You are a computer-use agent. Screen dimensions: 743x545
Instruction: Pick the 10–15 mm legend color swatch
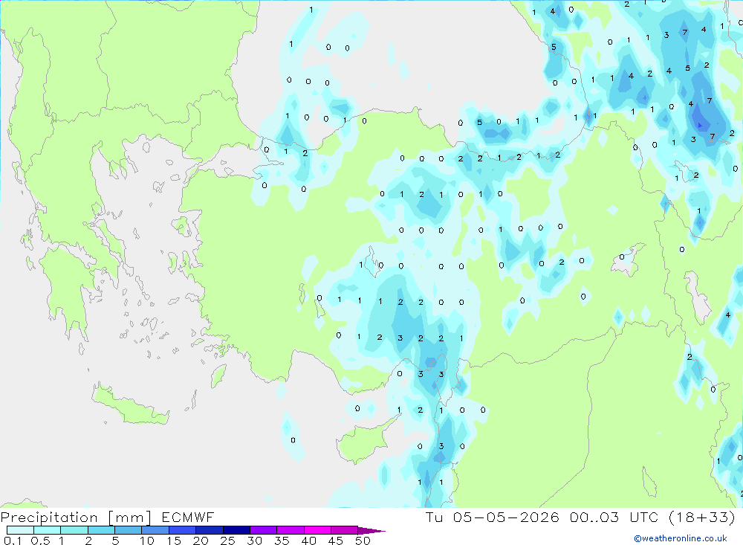point(155,530)
